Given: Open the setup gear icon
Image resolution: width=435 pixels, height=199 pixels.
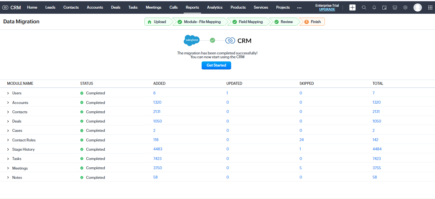Looking at the screenshot, I should click(405, 7).
